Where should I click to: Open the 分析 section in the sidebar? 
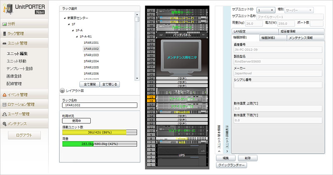tap(24, 24)
